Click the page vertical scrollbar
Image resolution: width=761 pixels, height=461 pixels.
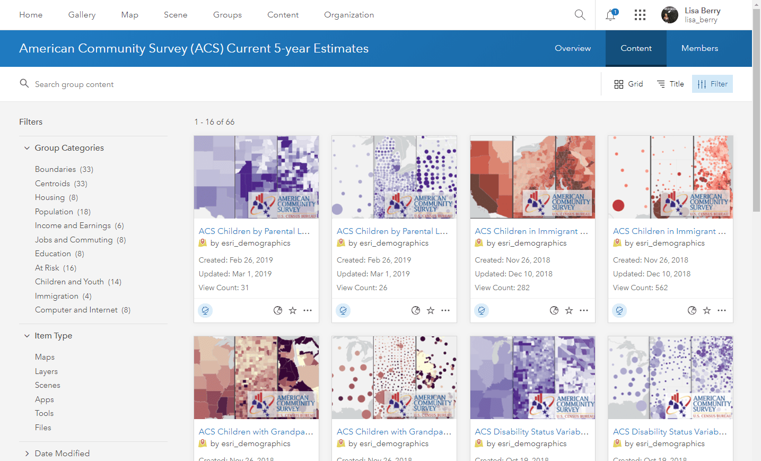(x=756, y=110)
